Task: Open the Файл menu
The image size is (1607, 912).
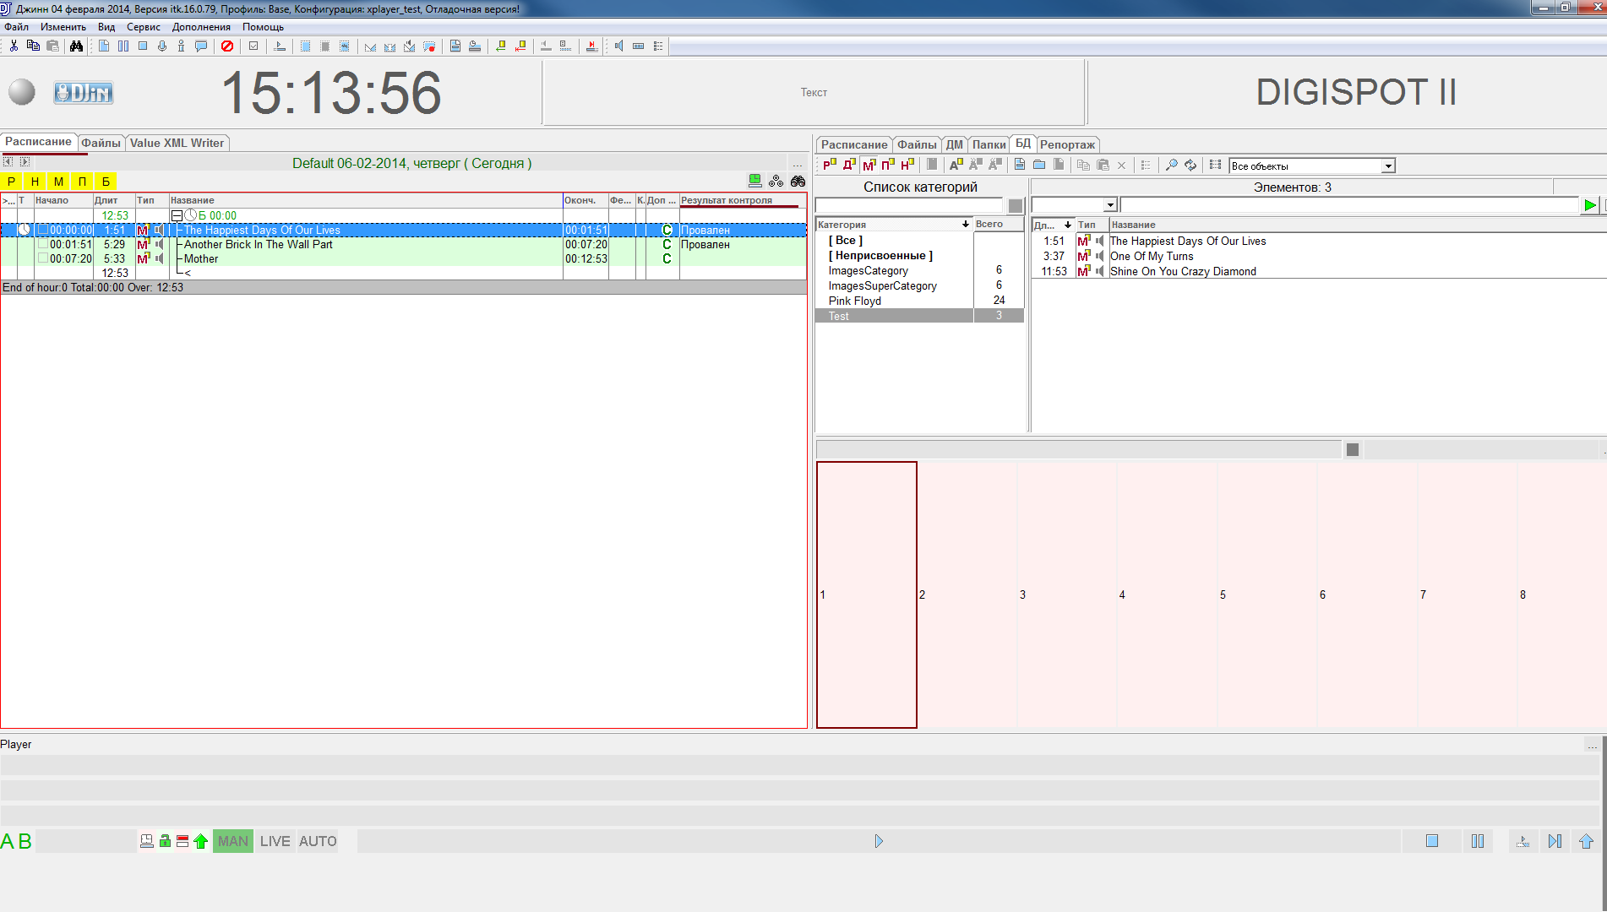Action: click(x=16, y=27)
